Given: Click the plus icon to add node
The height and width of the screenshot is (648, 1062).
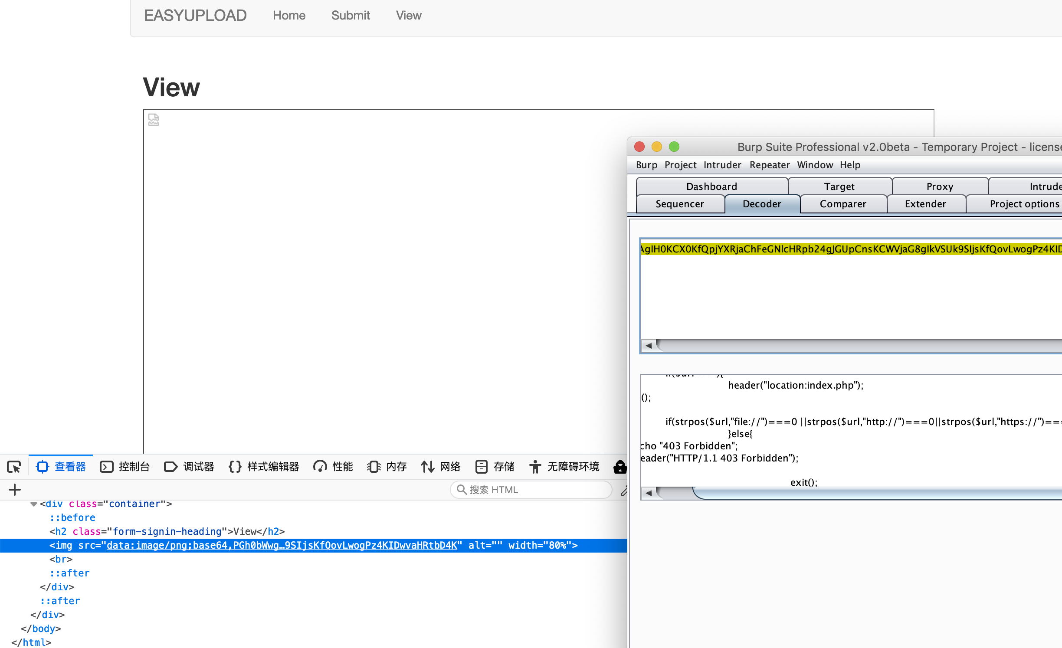Looking at the screenshot, I should (x=15, y=490).
